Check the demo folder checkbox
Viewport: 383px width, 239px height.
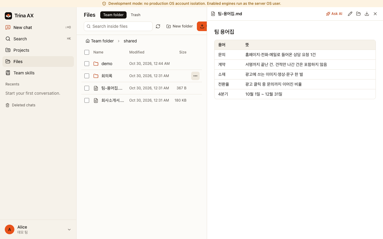coord(87,64)
